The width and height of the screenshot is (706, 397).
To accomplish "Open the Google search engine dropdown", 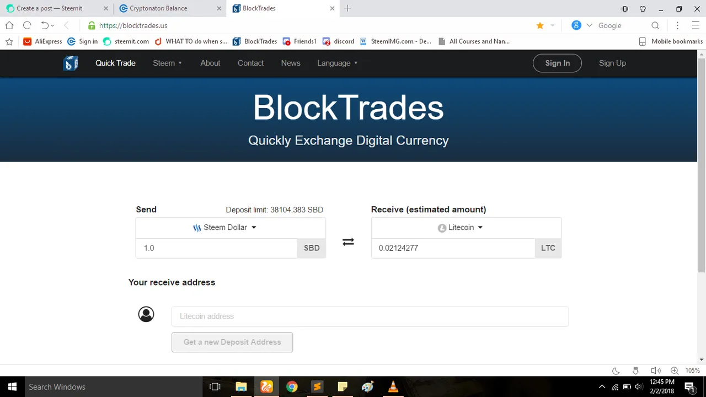I will 590,25.
